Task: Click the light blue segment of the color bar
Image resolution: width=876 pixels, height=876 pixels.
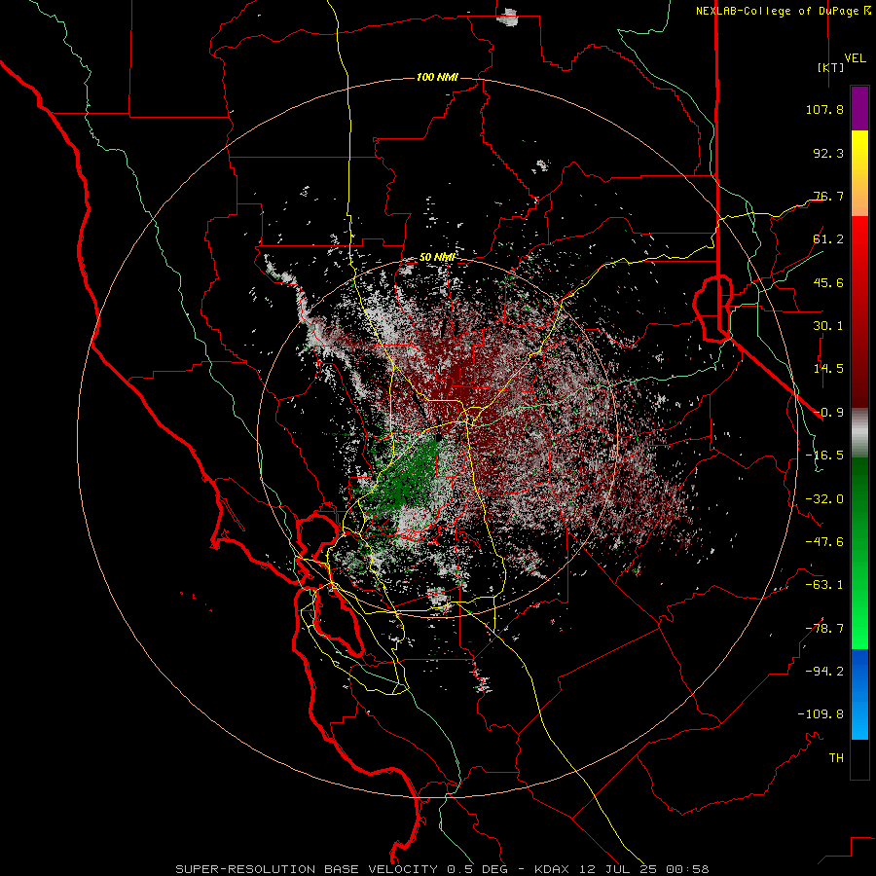Action: 859,694
